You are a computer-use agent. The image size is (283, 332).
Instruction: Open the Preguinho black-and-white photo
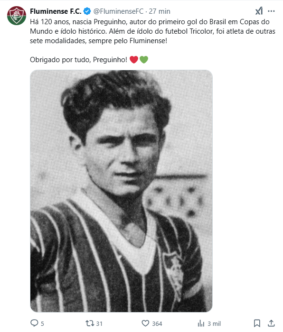(x=121, y=191)
